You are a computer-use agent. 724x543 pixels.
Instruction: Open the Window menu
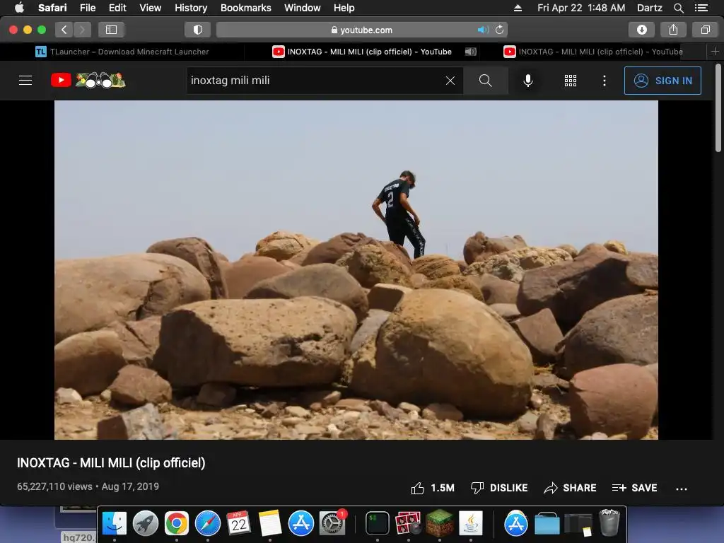(302, 8)
